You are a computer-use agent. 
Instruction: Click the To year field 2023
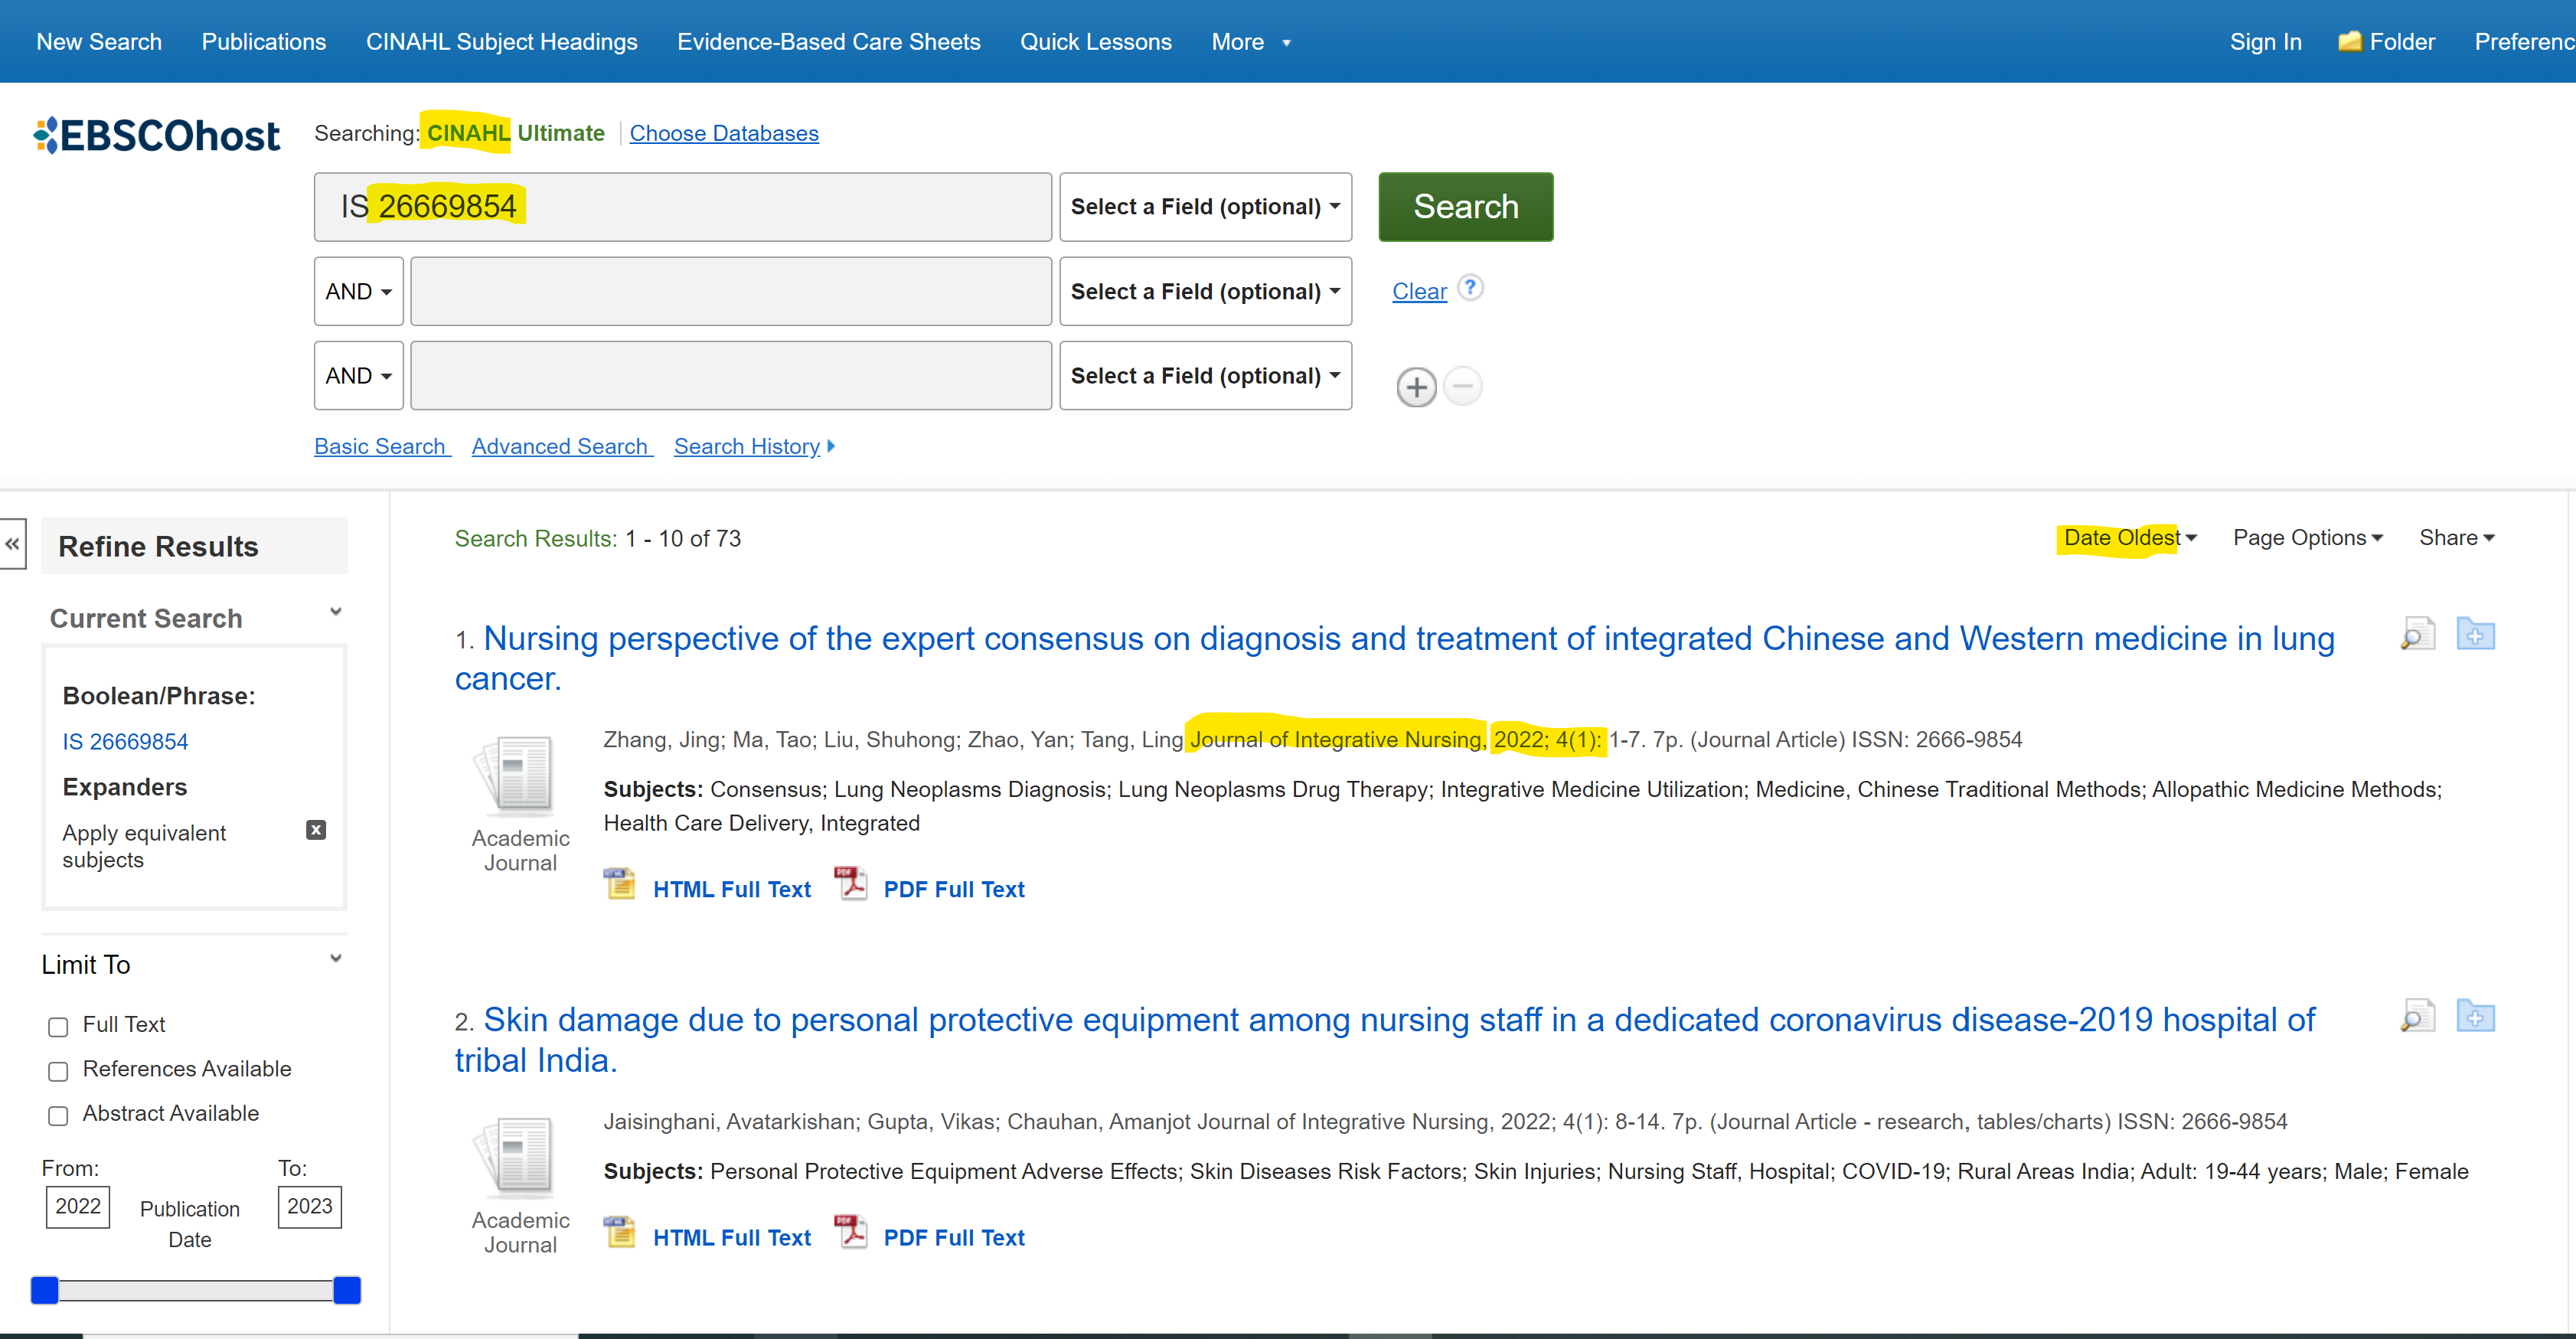coord(309,1207)
